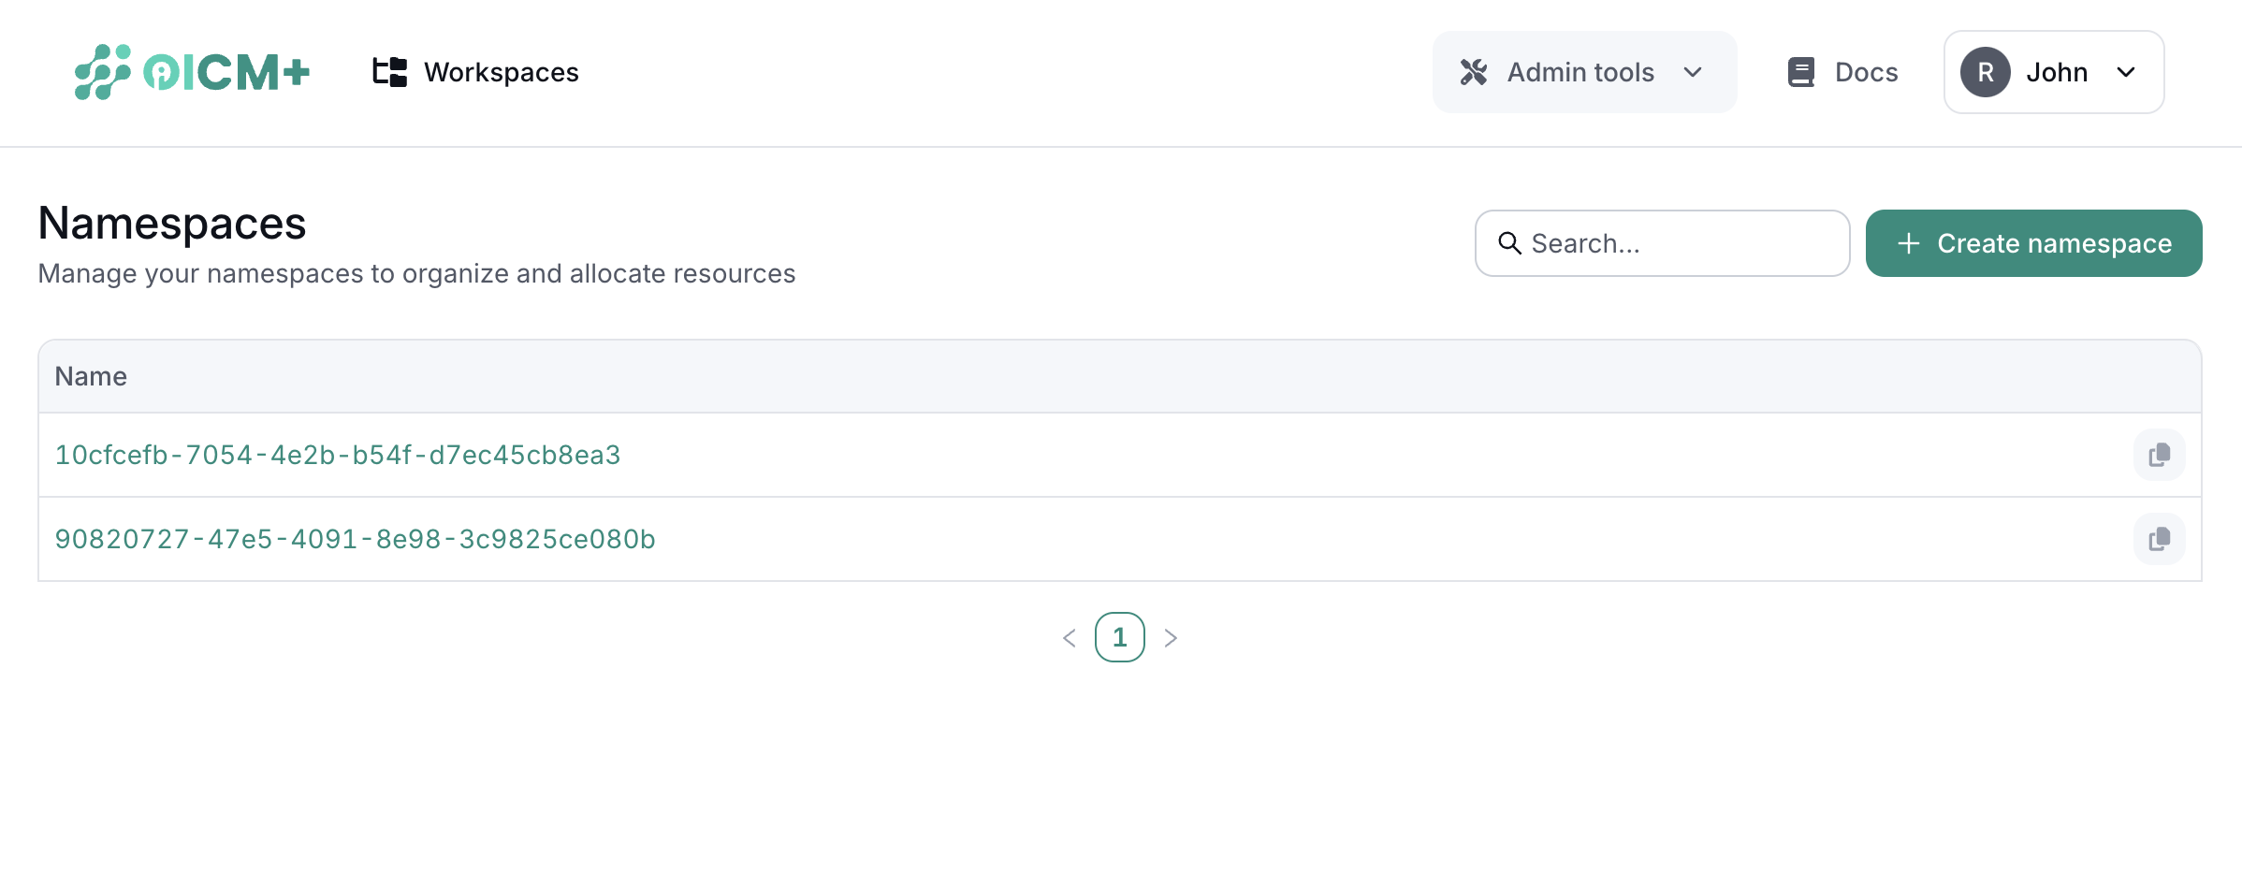The image size is (2242, 872).
Task: Open the Admin tools dropdown
Action: [1583, 72]
